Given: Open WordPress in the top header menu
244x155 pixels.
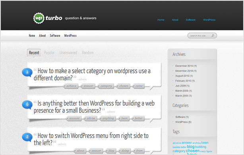Looking at the screenshot, I should (x=209, y=20).
